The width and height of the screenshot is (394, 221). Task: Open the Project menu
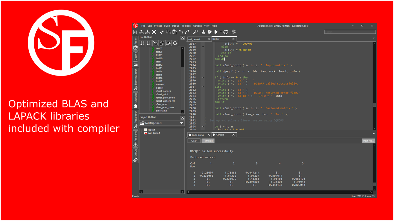[158, 26]
